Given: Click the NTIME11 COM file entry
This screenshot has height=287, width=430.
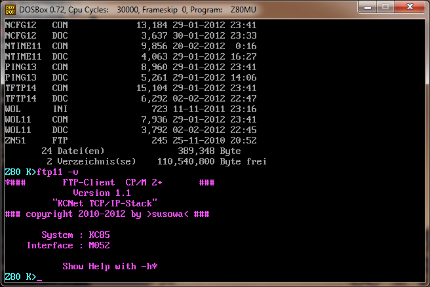Looking at the screenshot, I should coord(37,45).
